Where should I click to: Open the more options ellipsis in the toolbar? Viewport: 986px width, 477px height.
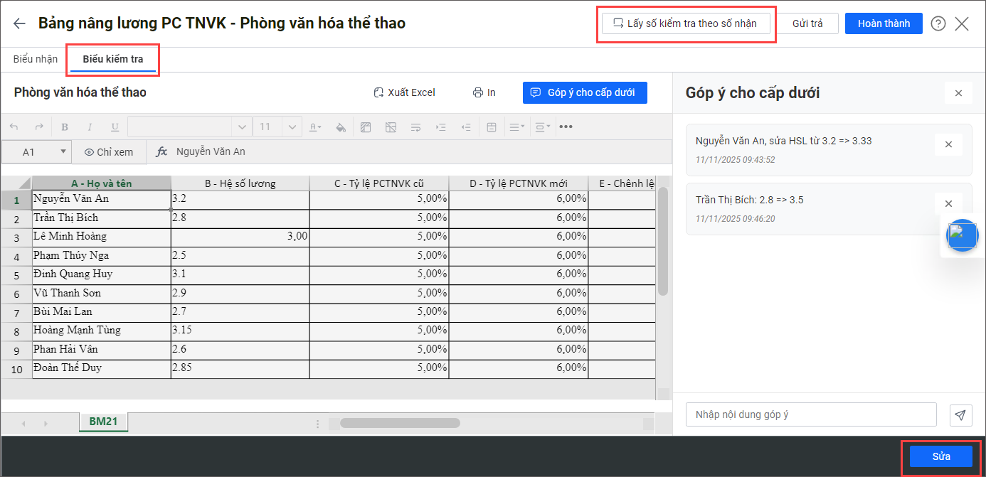click(566, 127)
